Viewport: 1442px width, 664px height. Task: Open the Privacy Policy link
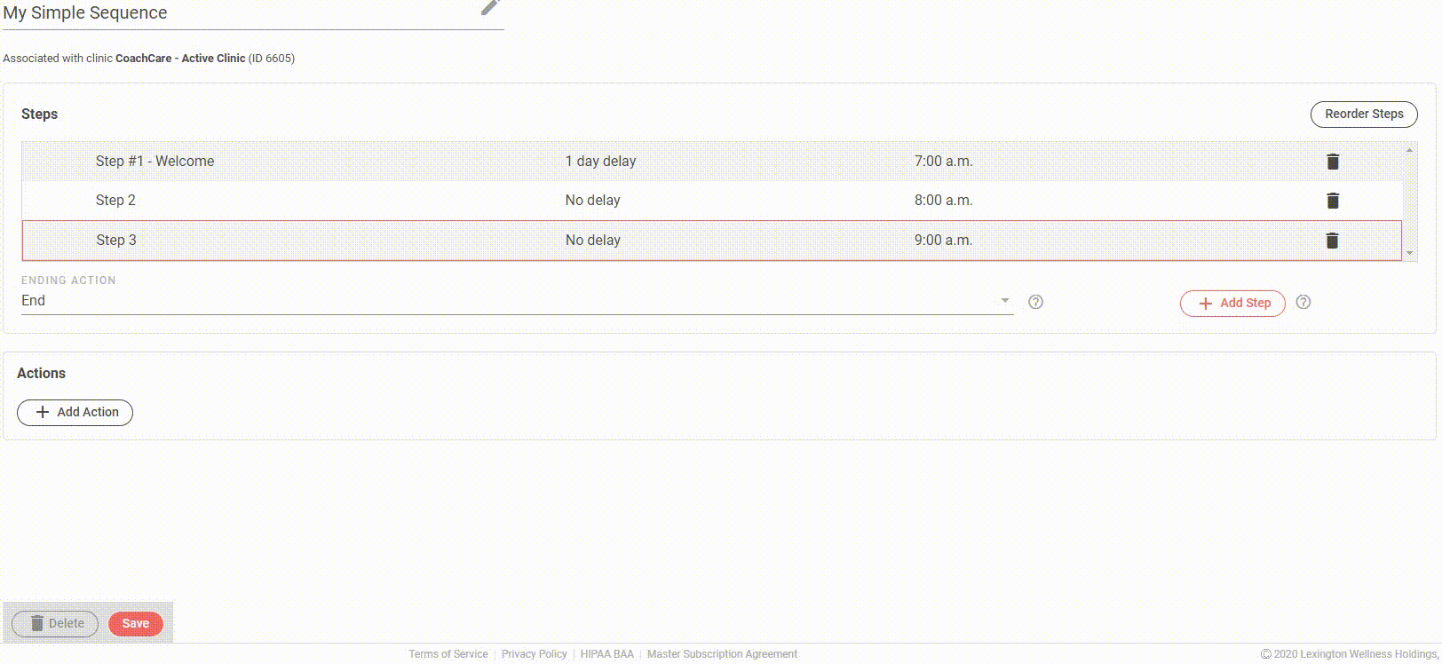(x=534, y=654)
